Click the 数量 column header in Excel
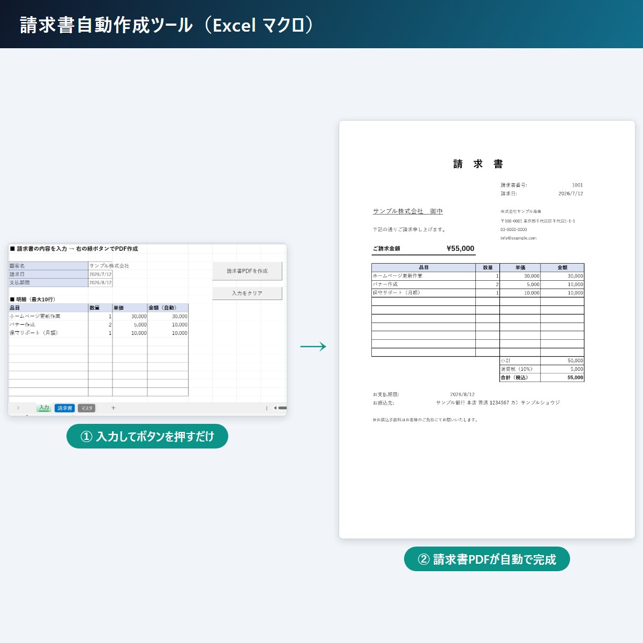 100,308
